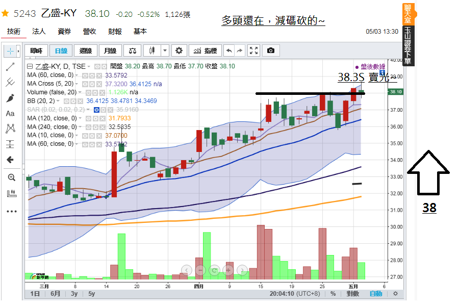The image size is (459, 306).
Task: Toggle visibility eye for MA (10, close, 0)
Action: coord(85,136)
